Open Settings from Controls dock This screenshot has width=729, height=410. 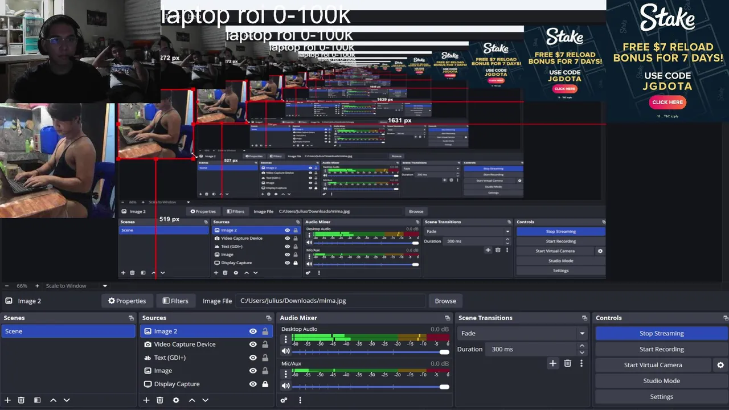661,397
